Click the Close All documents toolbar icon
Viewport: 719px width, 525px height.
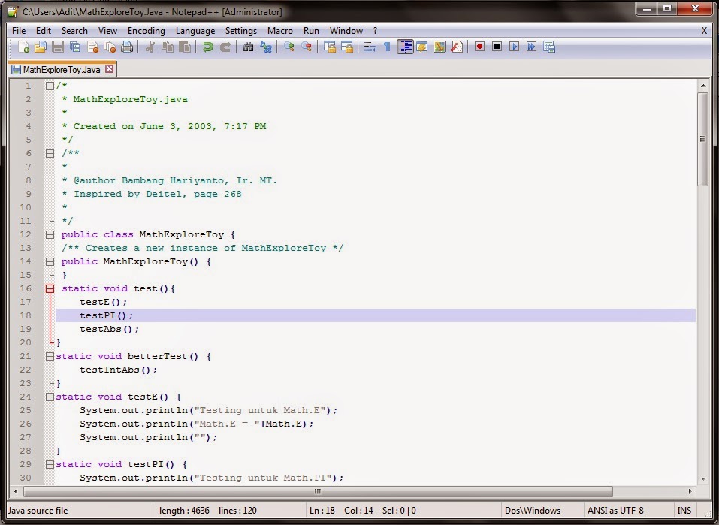click(110, 47)
